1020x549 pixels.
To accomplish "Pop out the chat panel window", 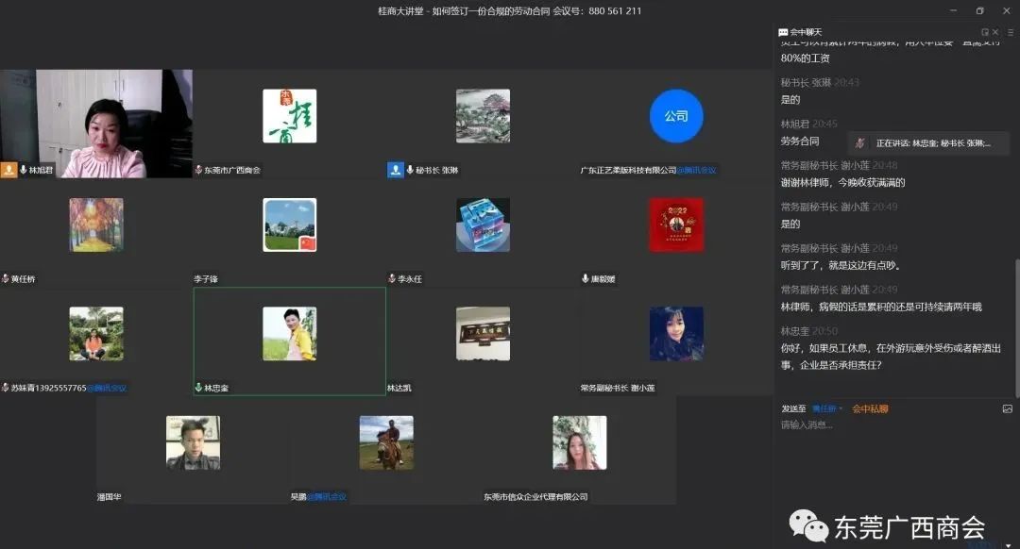I will (x=985, y=32).
